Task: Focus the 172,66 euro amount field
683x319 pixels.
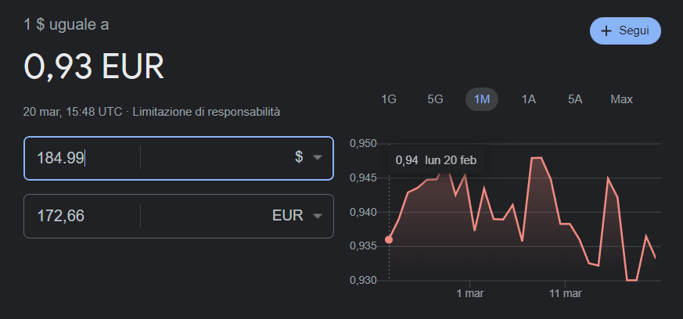Action: [82, 216]
